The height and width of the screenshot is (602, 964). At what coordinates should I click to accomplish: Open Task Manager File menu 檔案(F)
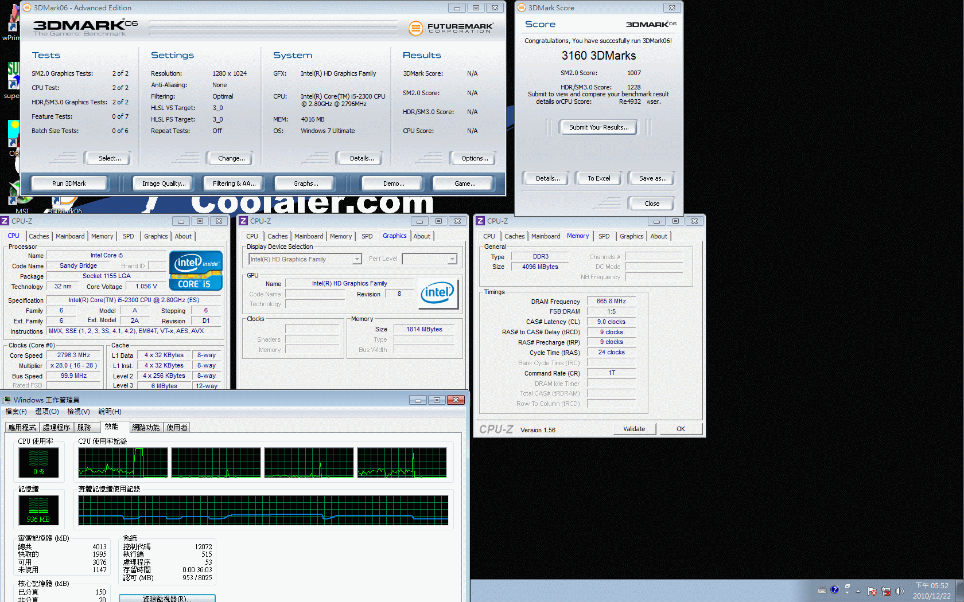coord(16,412)
